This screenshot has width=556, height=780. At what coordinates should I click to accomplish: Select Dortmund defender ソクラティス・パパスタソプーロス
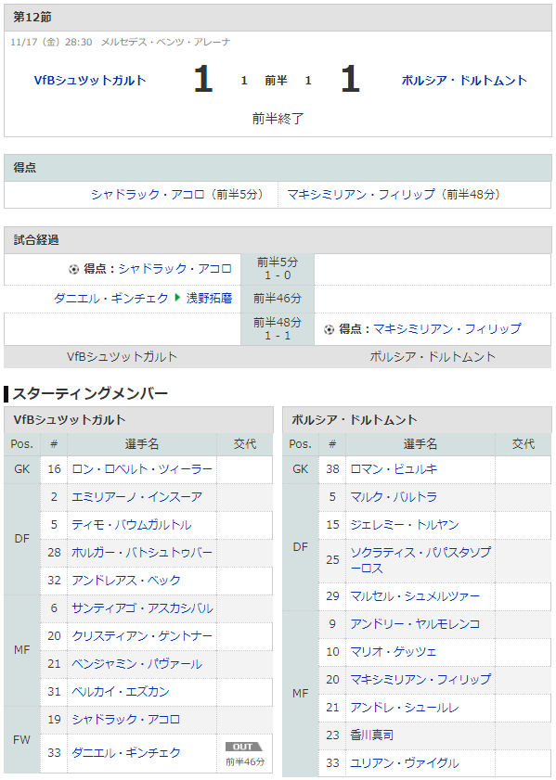(x=420, y=560)
